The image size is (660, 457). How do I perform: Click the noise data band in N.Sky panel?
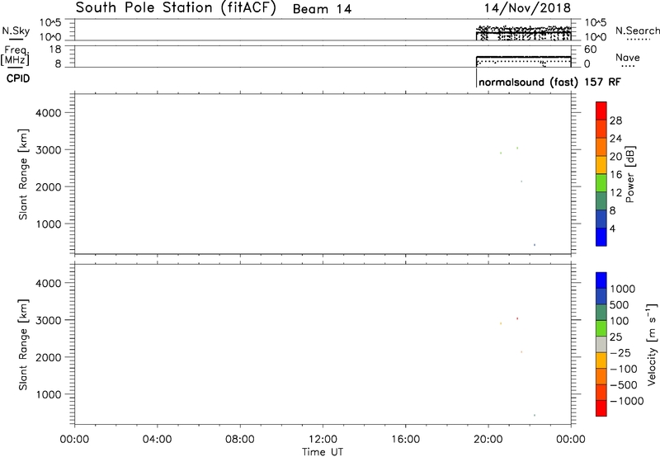coord(524,31)
